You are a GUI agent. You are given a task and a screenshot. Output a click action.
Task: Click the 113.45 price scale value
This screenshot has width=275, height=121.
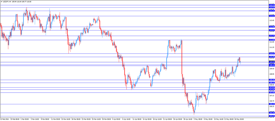[272, 21]
